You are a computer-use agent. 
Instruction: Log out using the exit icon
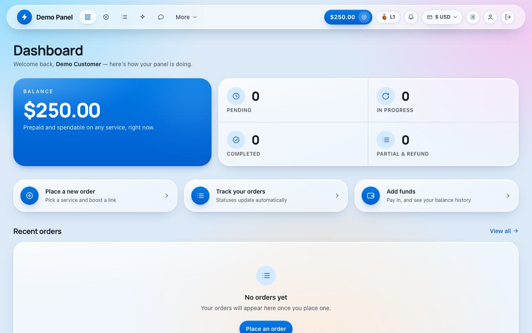click(508, 17)
